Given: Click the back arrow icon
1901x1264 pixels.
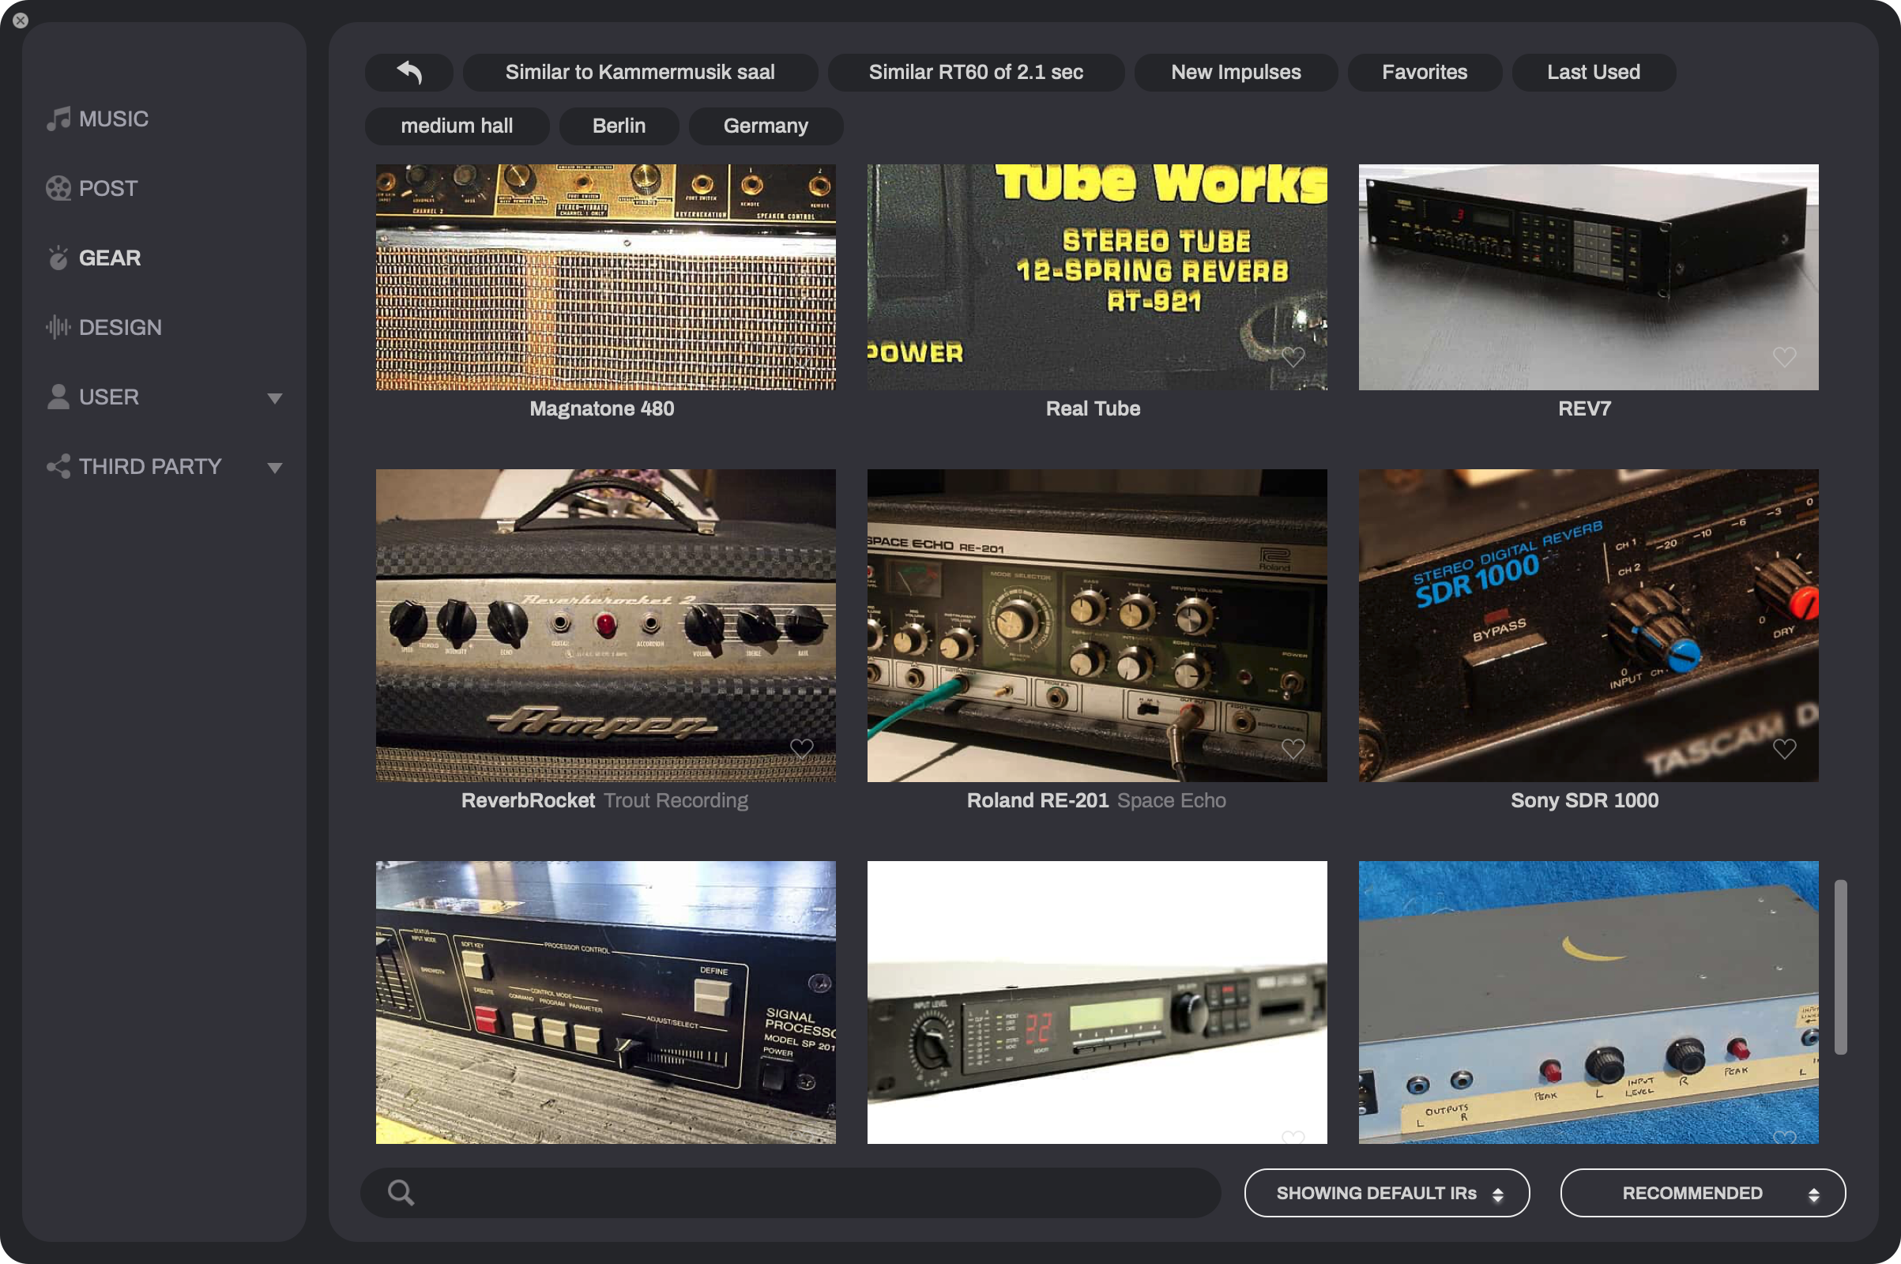Looking at the screenshot, I should coord(409,73).
